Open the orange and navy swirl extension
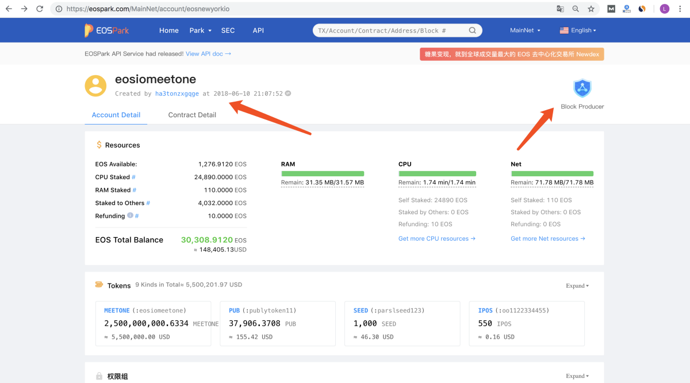Screen dimensions: 690x383 [642, 9]
